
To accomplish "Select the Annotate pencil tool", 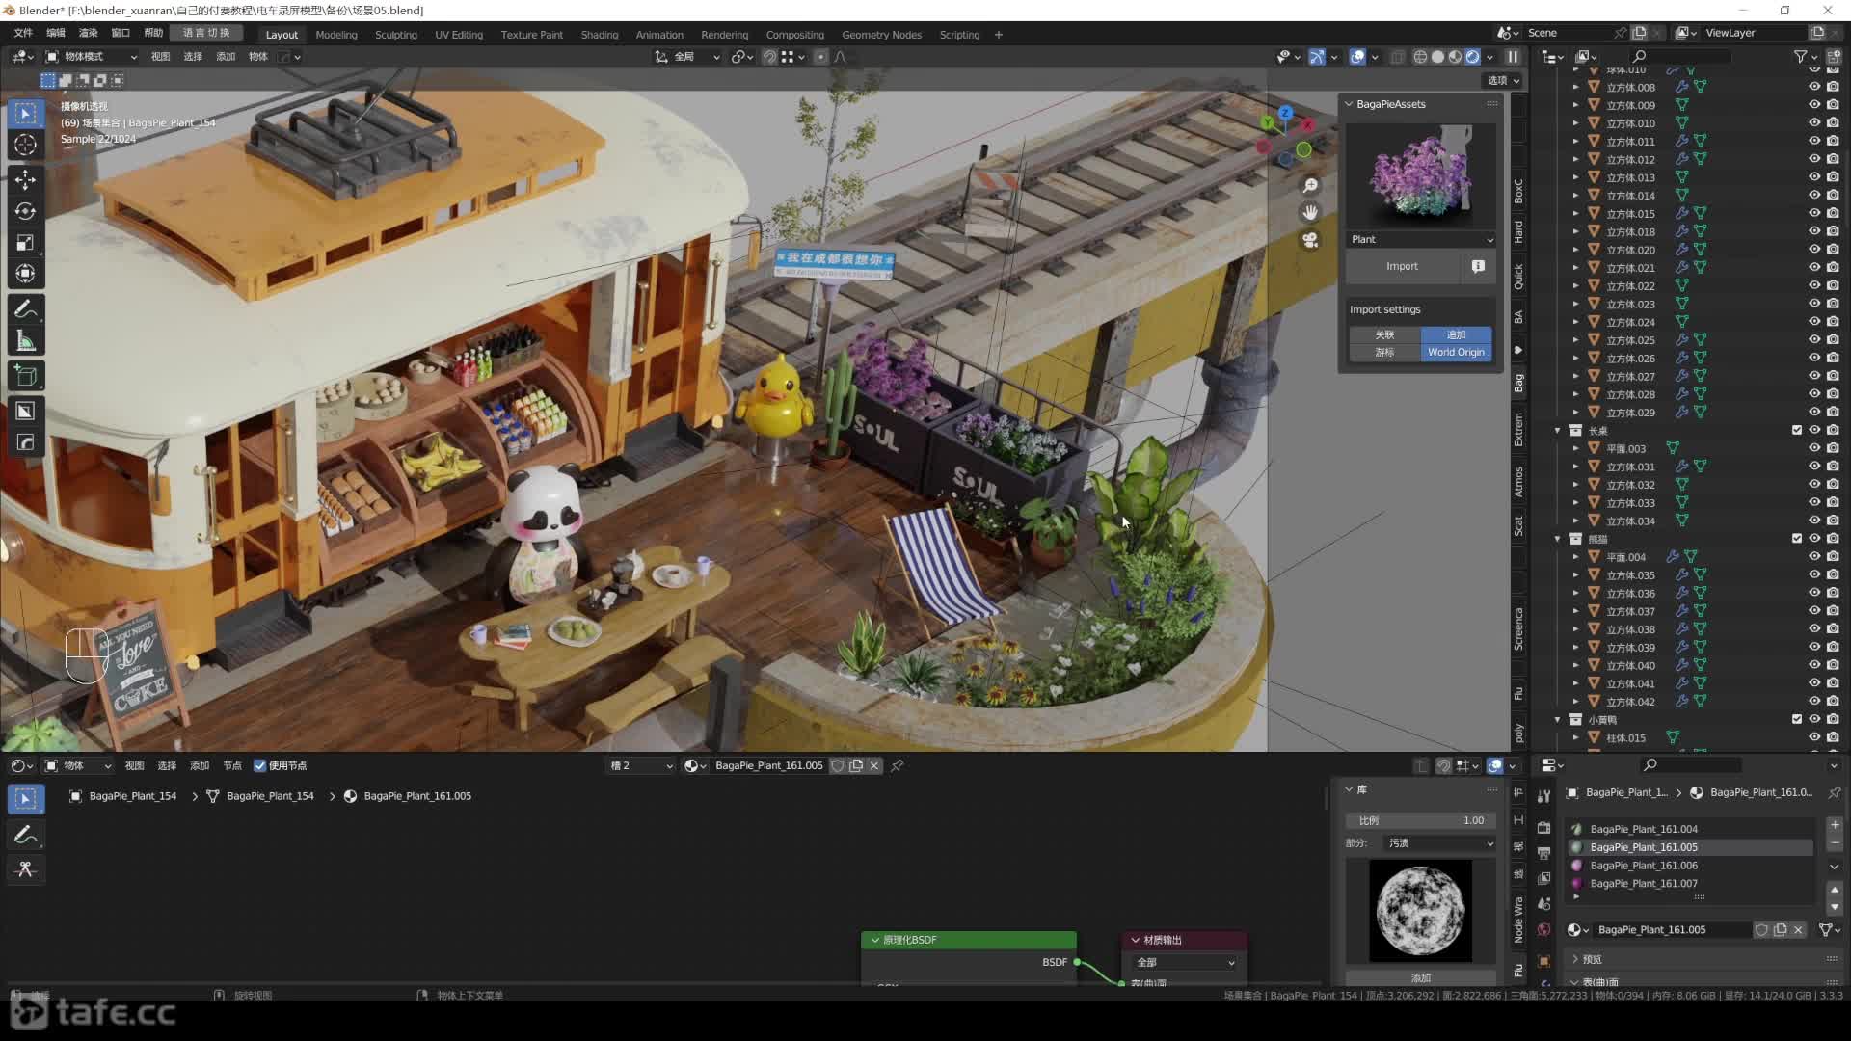I will click(26, 309).
